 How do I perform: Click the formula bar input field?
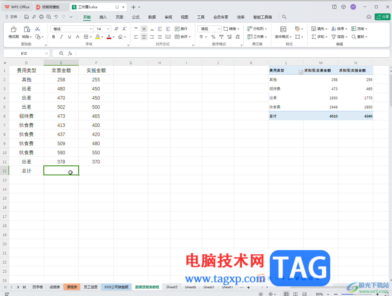[233, 53]
